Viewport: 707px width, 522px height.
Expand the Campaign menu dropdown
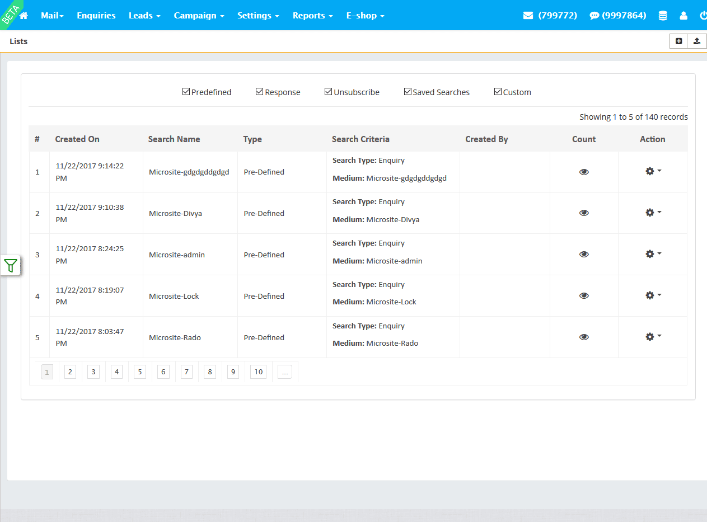[x=199, y=16]
